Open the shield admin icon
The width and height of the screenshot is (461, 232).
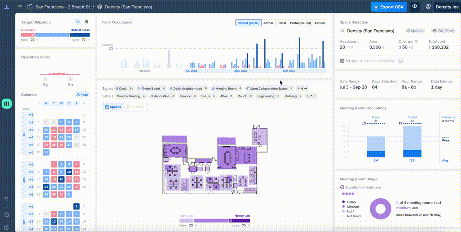click(x=428, y=7)
